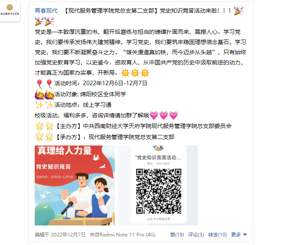Image resolution: width=307 pixels, height=245 pixels.
Task: Click the QR code inside the group card
Action: 158,192
